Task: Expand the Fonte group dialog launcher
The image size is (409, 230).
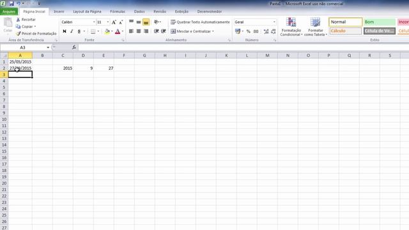Action: pyautogui.click(x=123, y=40)
